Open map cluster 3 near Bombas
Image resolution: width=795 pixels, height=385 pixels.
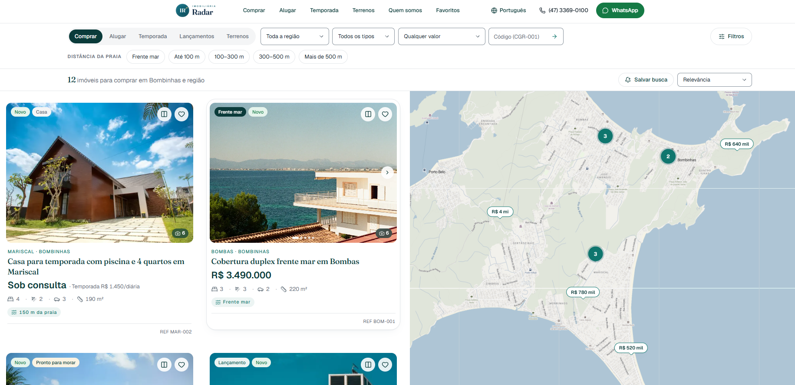coord(605,136)
